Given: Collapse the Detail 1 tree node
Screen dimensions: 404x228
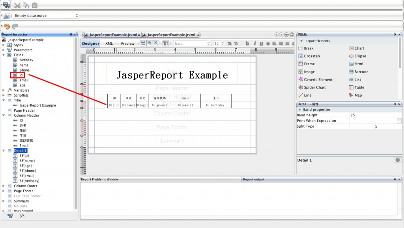Looking at the screenshot, I should 4,151.
